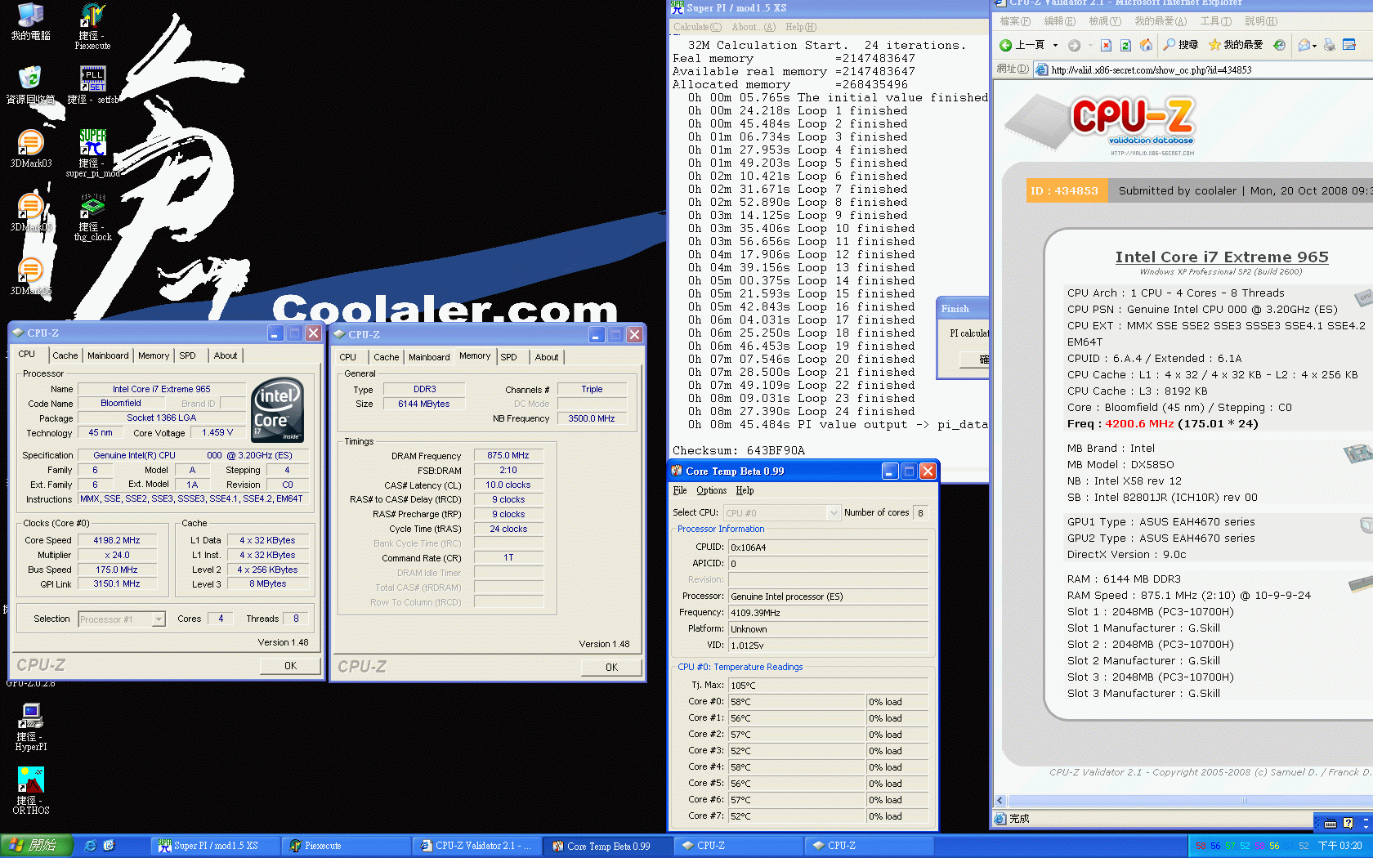This screenshot has width=1373, height=858.
Task: Switch to Cache tab in left CPU-Z window
Action: coord(65,355)
